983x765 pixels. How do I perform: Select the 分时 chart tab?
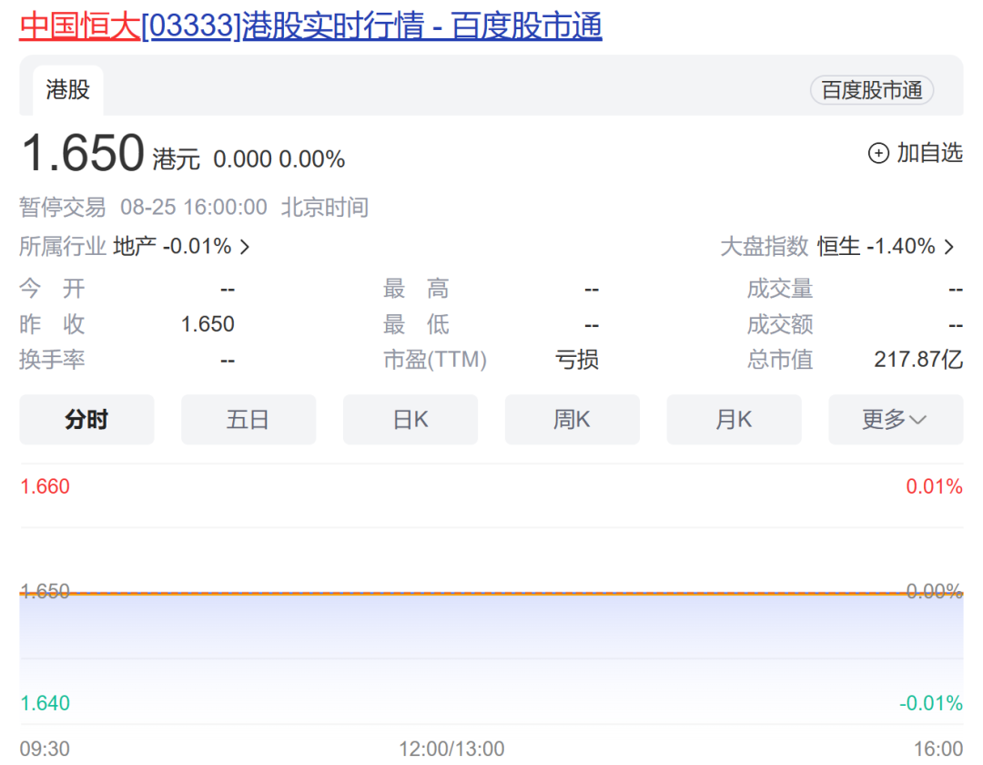86,419
